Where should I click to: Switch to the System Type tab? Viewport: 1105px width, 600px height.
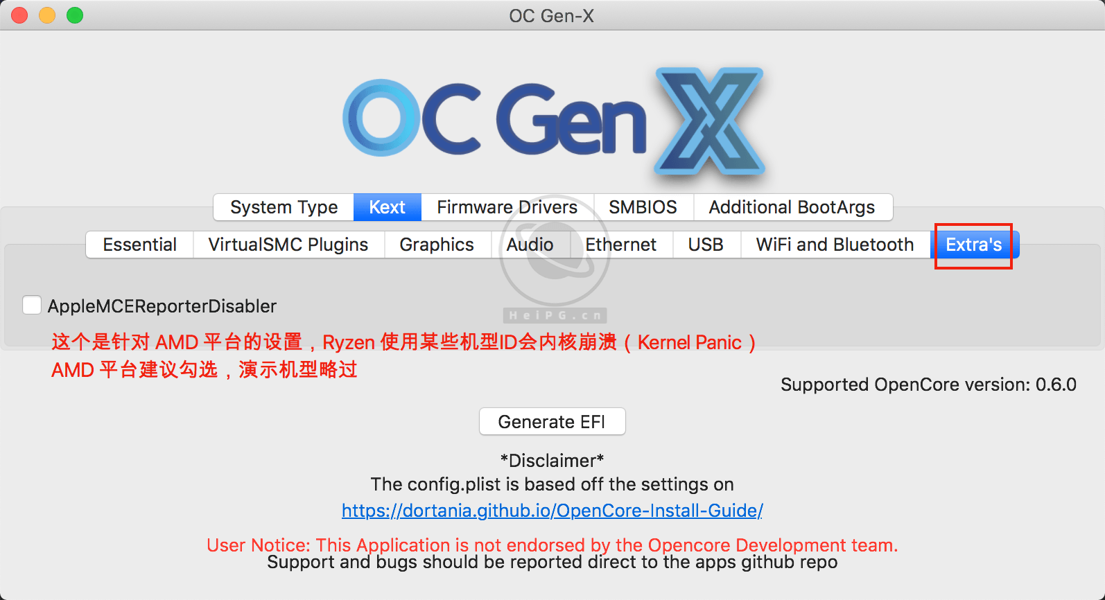(x=284, y=207)
